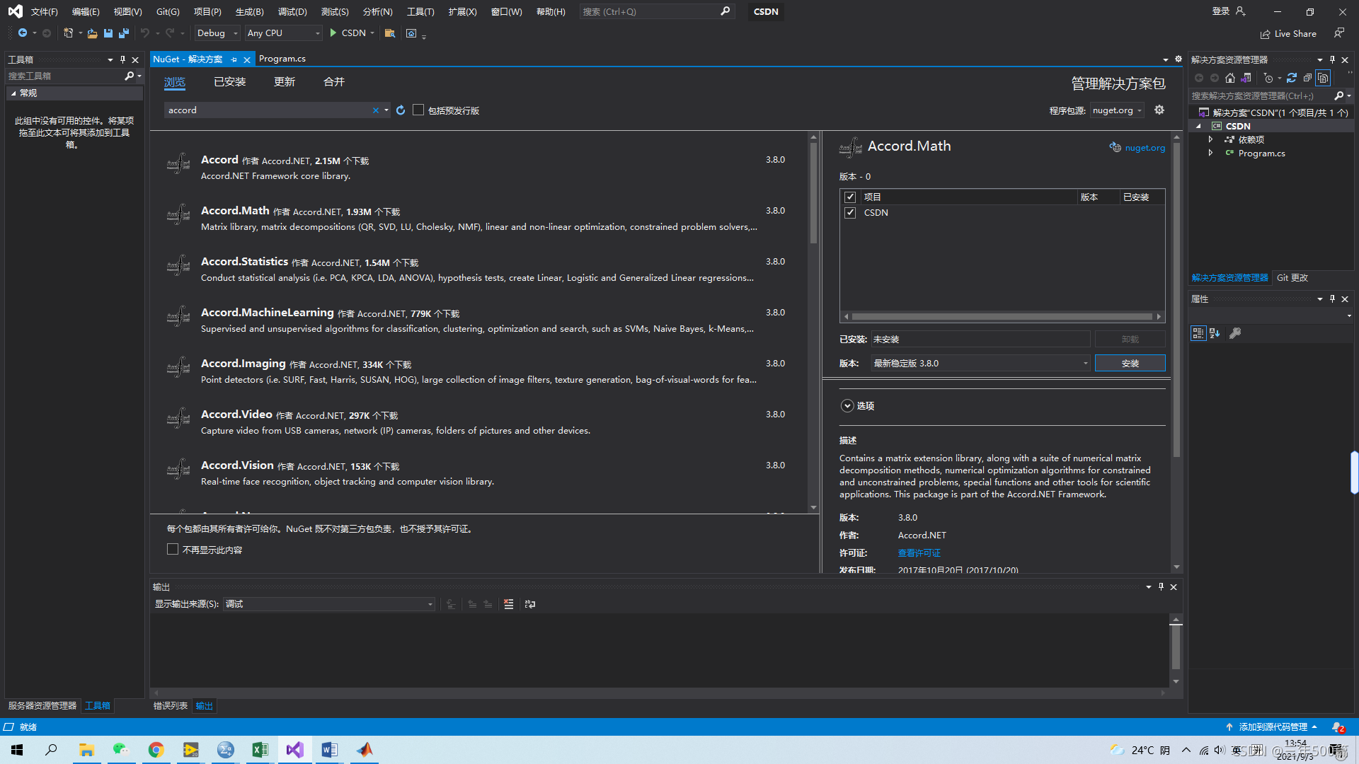Click the settings gear above the NuGet tab

[1179, 59]
